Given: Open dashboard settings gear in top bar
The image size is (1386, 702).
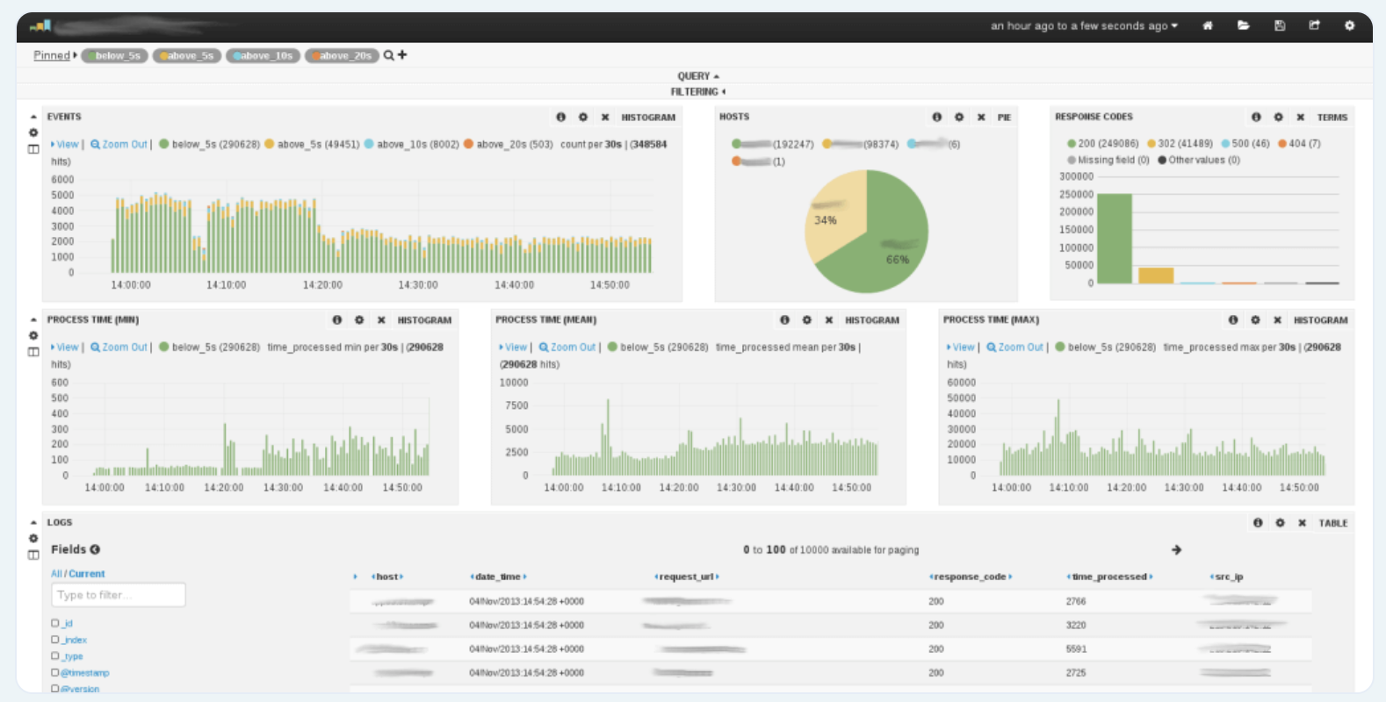Looking at the screenshot, I should pyautogui.click(x=1350, y=25).
